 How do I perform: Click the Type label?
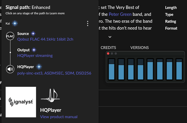169,15
